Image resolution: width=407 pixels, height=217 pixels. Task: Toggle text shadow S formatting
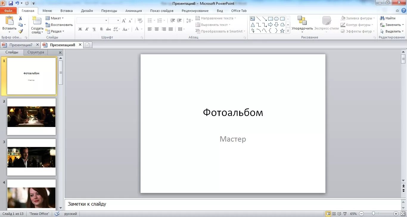tap(101, 29)
